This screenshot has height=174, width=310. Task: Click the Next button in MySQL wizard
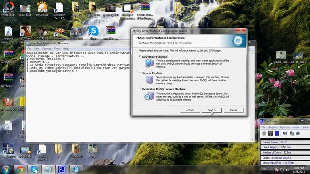pyautogui.click(x=212, y=110)
